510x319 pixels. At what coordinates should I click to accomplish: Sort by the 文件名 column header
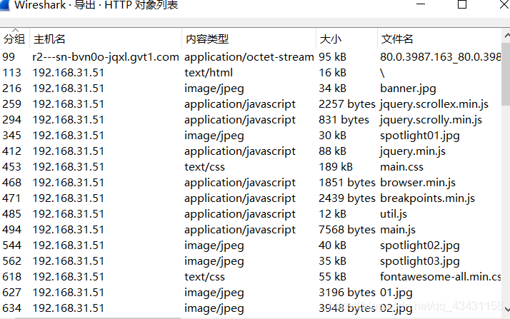(x=439, y=39)
